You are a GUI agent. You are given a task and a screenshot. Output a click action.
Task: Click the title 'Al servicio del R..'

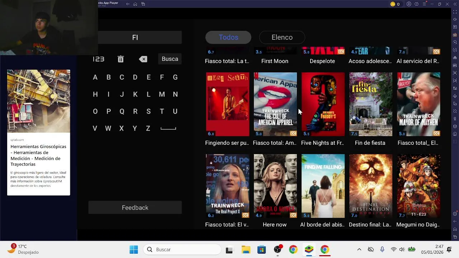tap(418, 61)
